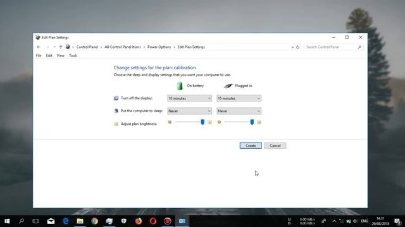Open the View menu

(x=61, y=55)
